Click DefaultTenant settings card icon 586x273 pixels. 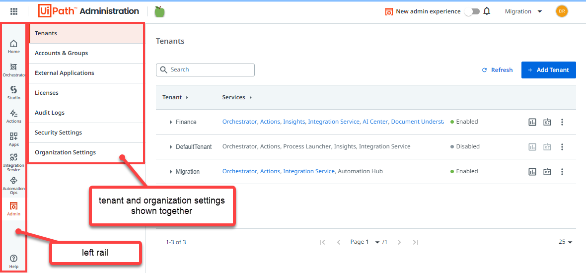547,147
